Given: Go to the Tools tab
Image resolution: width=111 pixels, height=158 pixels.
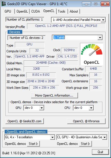Looking at the screenshot, I should (62, 11).
